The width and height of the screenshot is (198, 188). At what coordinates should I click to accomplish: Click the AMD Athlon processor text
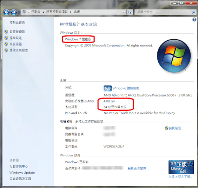[x=148, y=95]
